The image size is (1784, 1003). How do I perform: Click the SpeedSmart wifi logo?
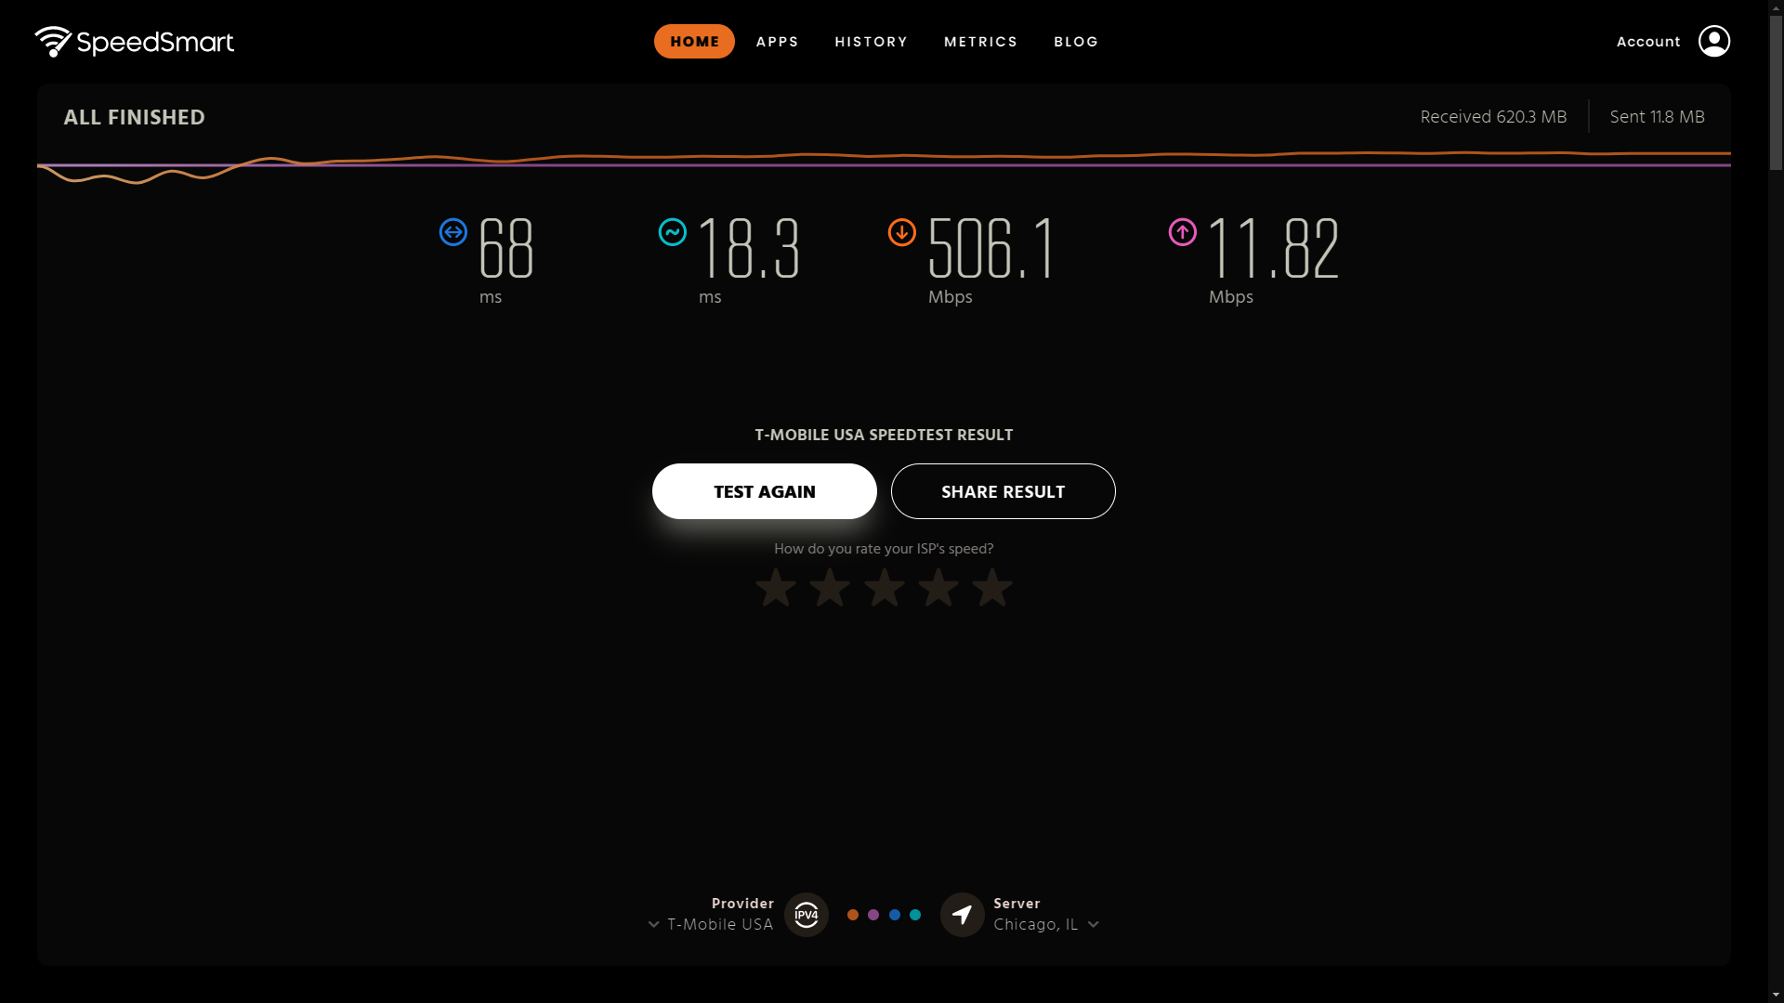[x=53, y=42]
